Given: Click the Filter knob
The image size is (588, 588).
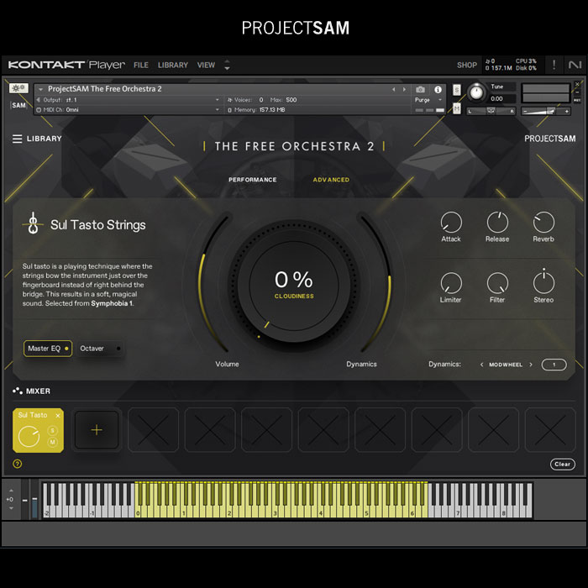Looking at the screenshot, I should coord(497,283).
